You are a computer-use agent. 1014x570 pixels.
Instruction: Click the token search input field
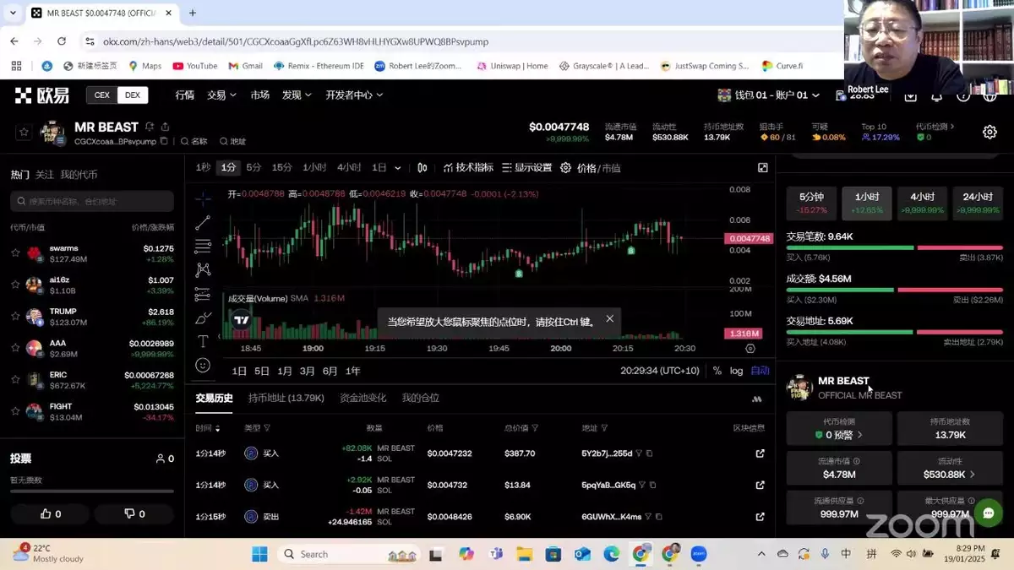click(x=92, y=201)
